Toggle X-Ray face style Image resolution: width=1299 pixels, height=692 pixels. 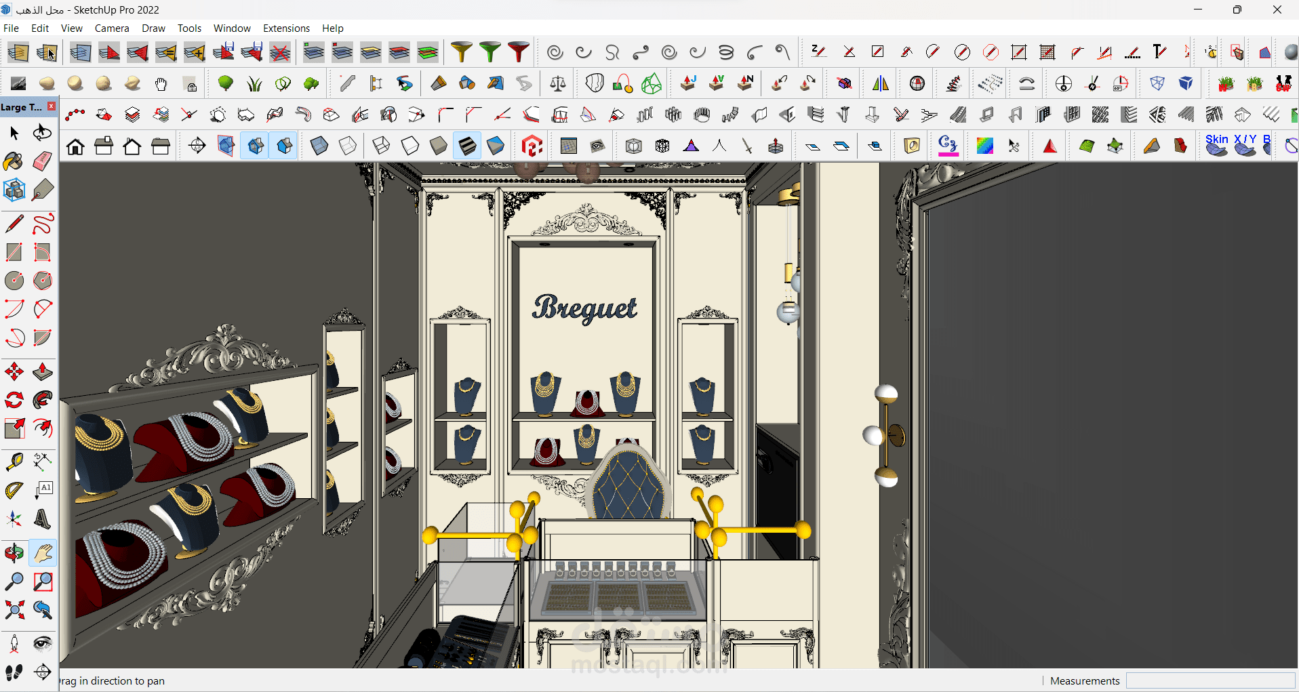319,146
